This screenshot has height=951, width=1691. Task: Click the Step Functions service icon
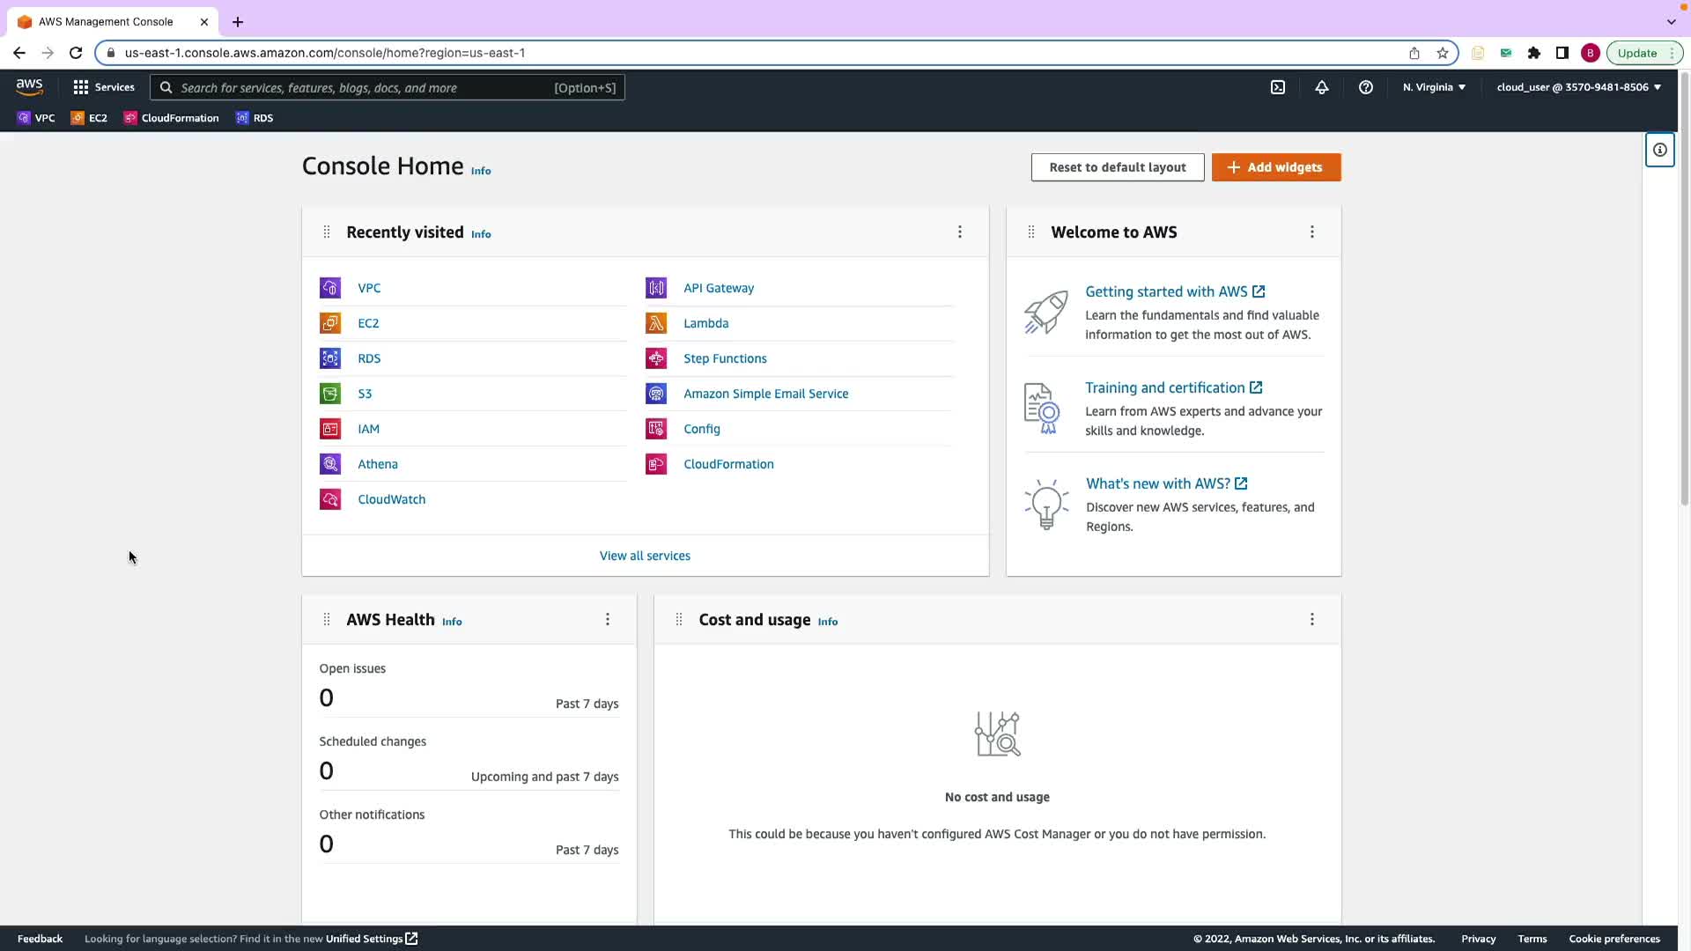[x=656, y=358]
